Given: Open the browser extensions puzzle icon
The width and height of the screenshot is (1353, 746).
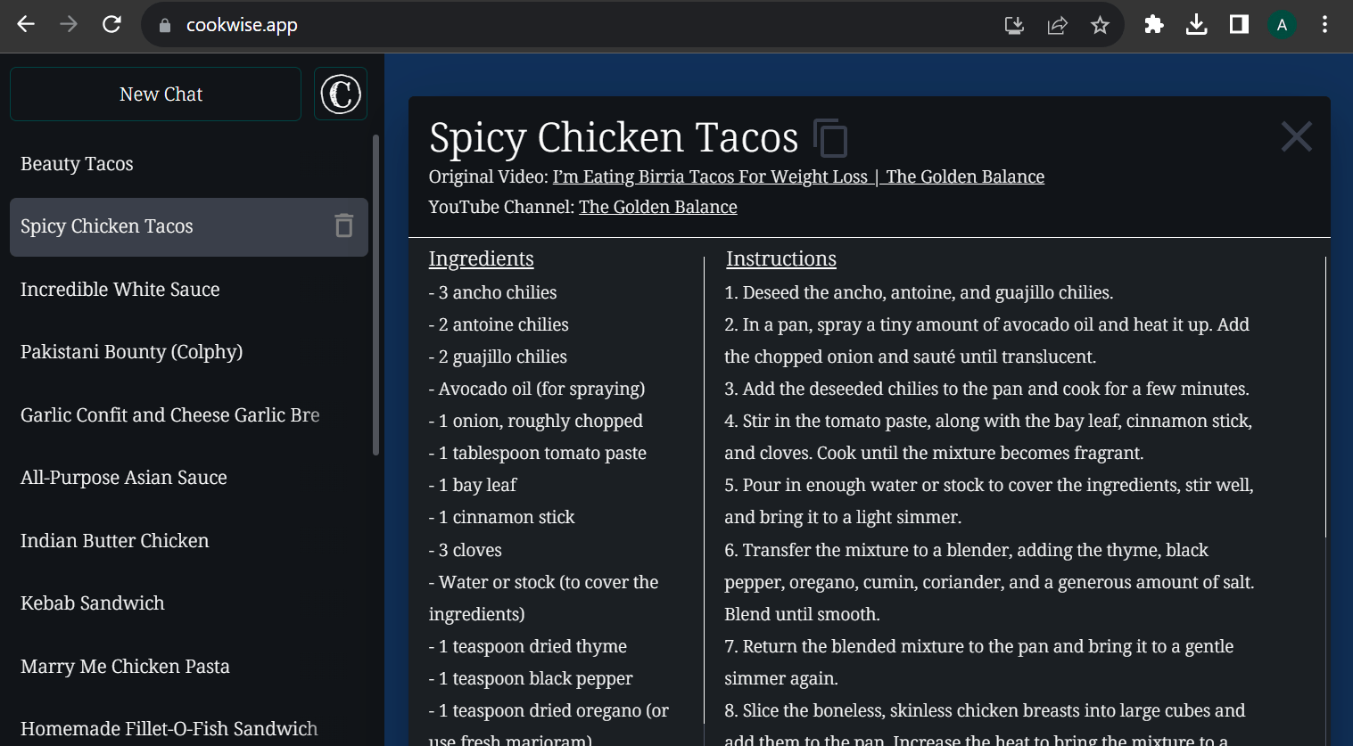Looking at the screenshot, I should point(1153,25).
